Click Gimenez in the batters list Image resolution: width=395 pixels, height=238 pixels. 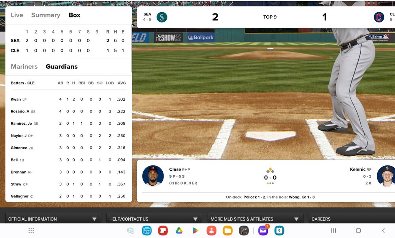click(x=19, y=148)
